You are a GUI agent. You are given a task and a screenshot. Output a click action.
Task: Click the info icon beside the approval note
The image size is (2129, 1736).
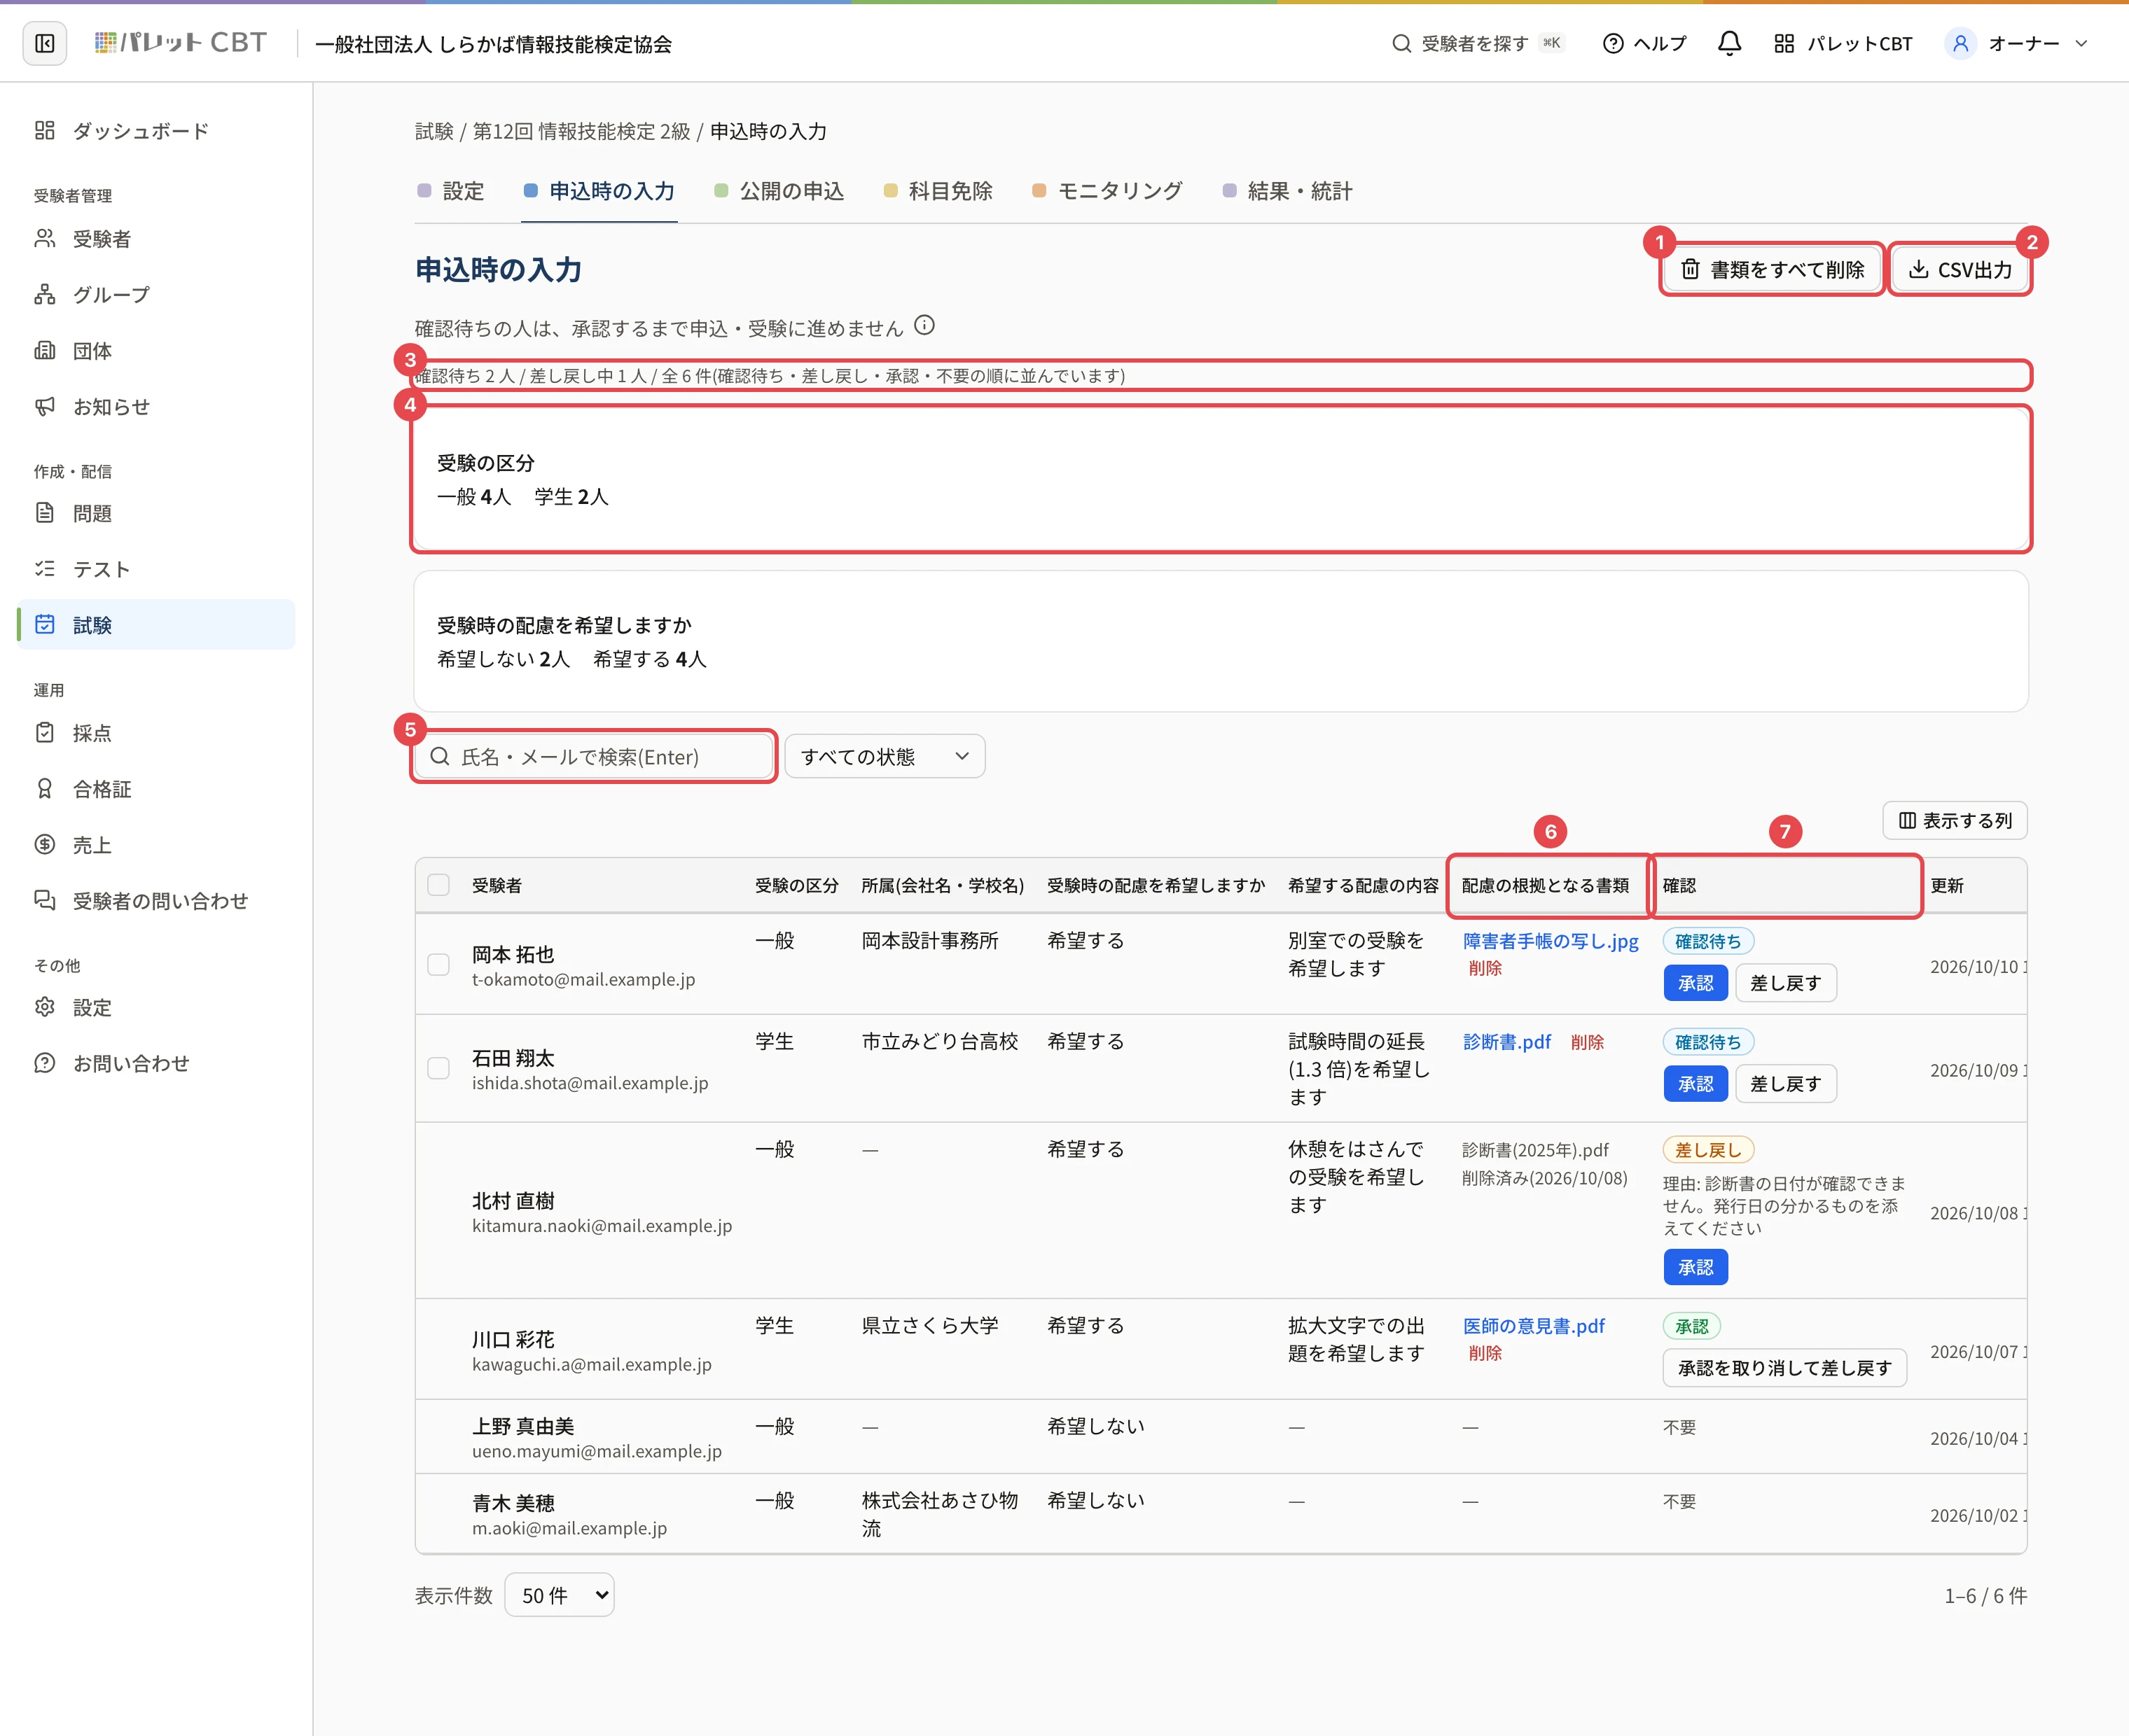coord(924,325)
